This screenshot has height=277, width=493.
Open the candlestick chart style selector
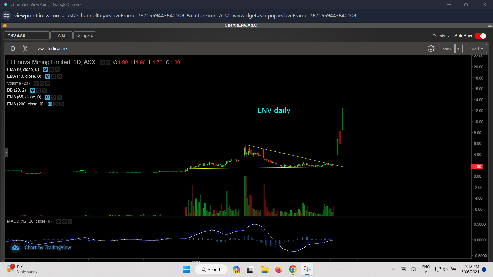click(x=25, y=49)
